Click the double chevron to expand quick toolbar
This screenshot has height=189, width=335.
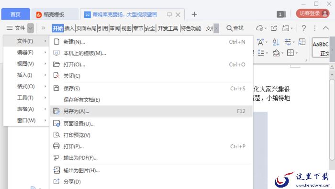[x=44, y=28]
